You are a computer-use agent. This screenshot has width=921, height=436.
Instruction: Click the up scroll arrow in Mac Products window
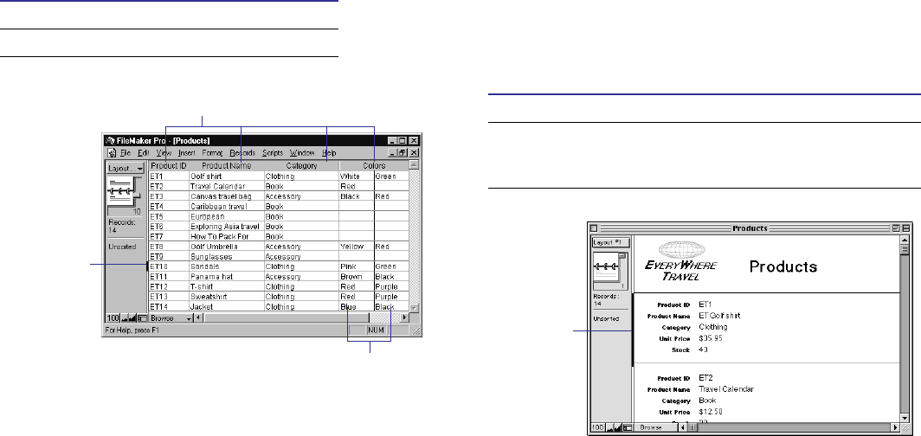pyautogui.click(x=905, y=239)
